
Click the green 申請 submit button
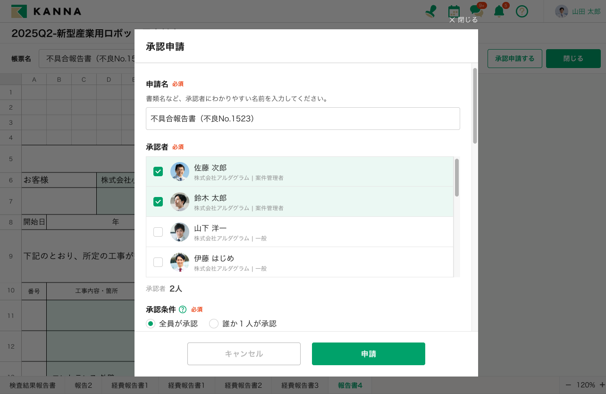(x=368, y=354)
